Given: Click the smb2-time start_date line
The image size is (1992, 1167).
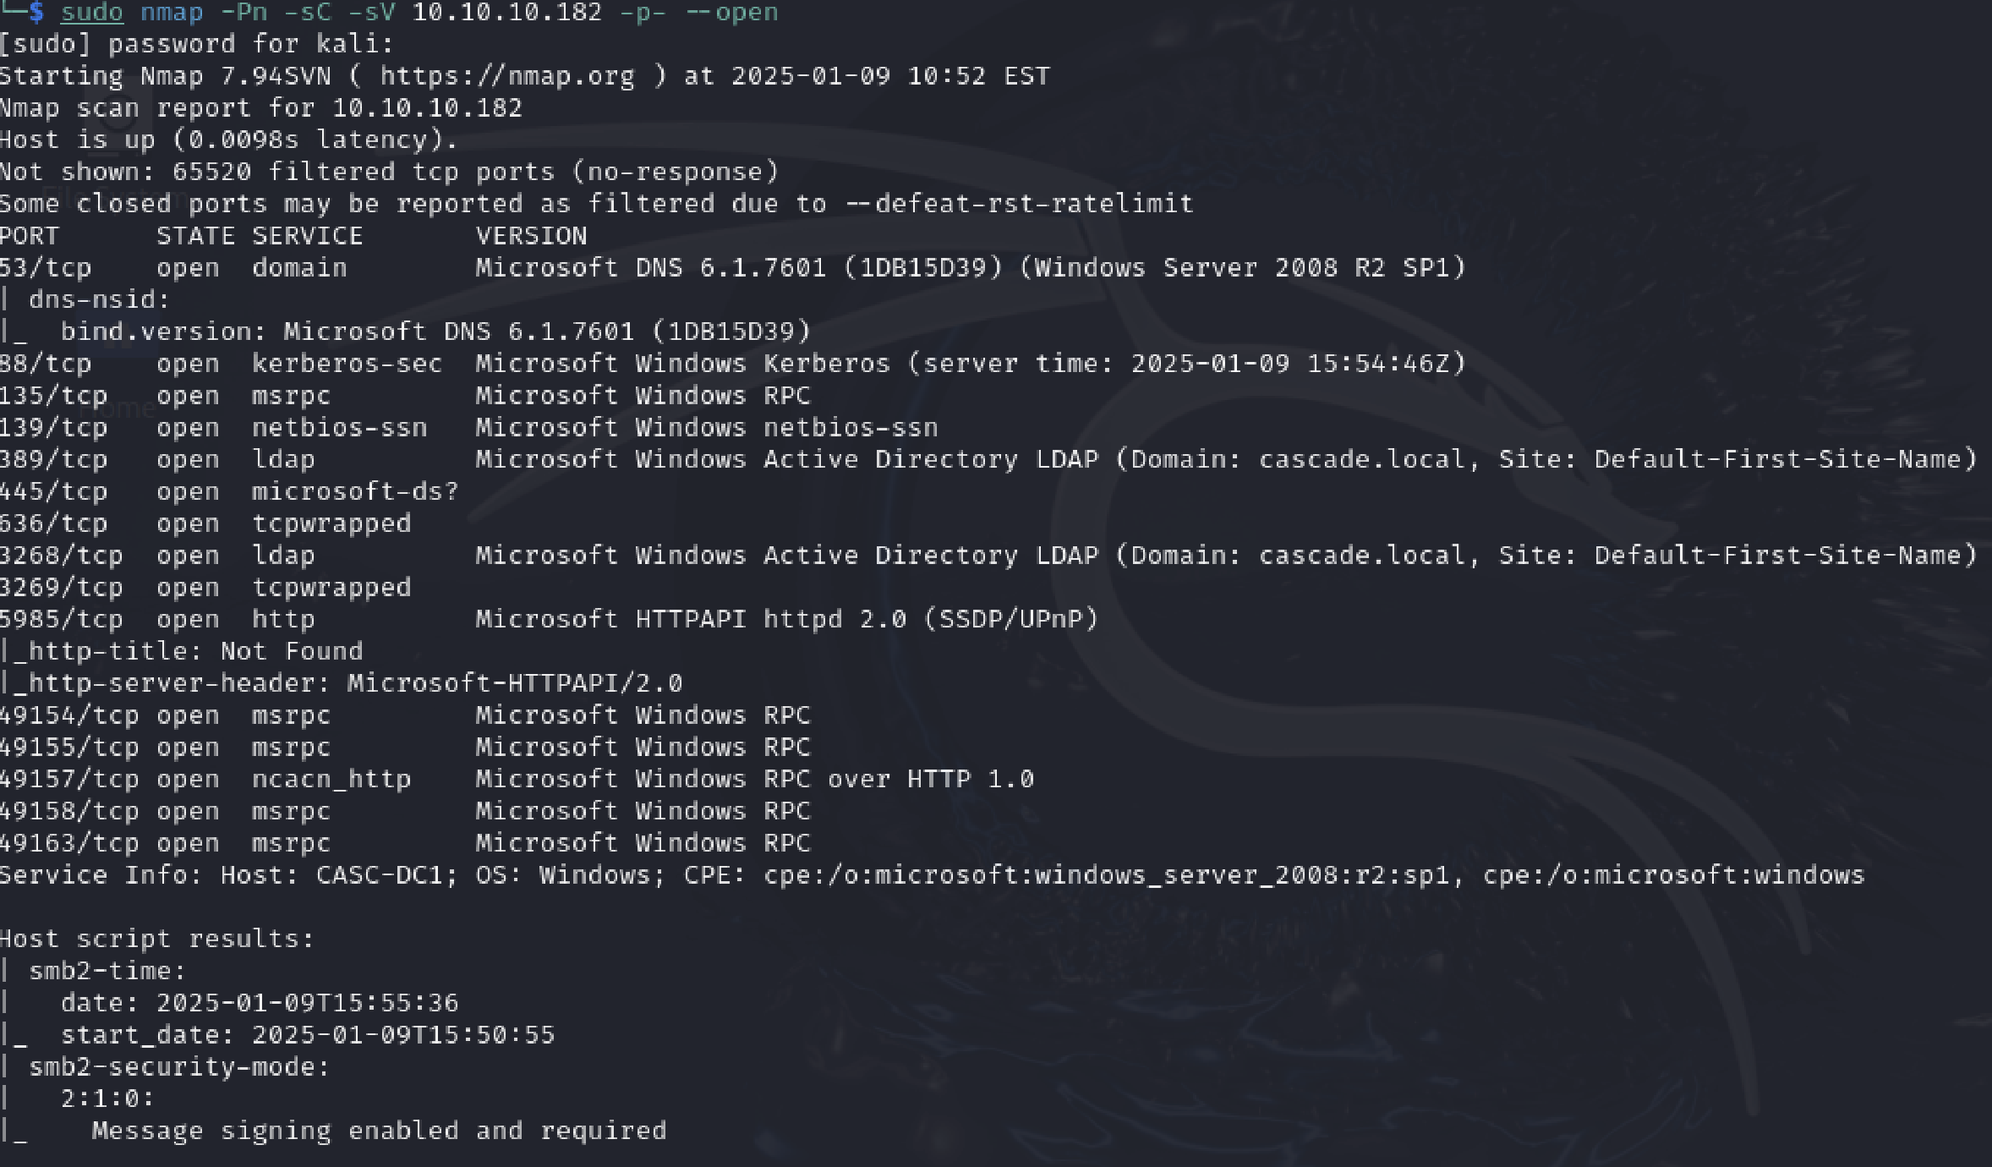Looking at the screenshot, I should [x=277, y=1035].
